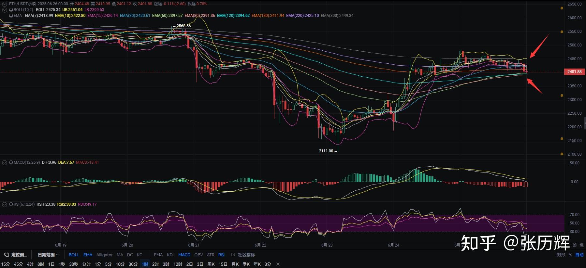Enable 对数 logarithmic scale
Screen dimensions: 586x268
pos(561,255)
